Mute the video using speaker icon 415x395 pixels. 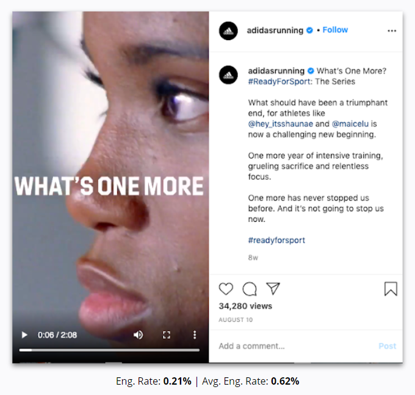coord(138,335)
